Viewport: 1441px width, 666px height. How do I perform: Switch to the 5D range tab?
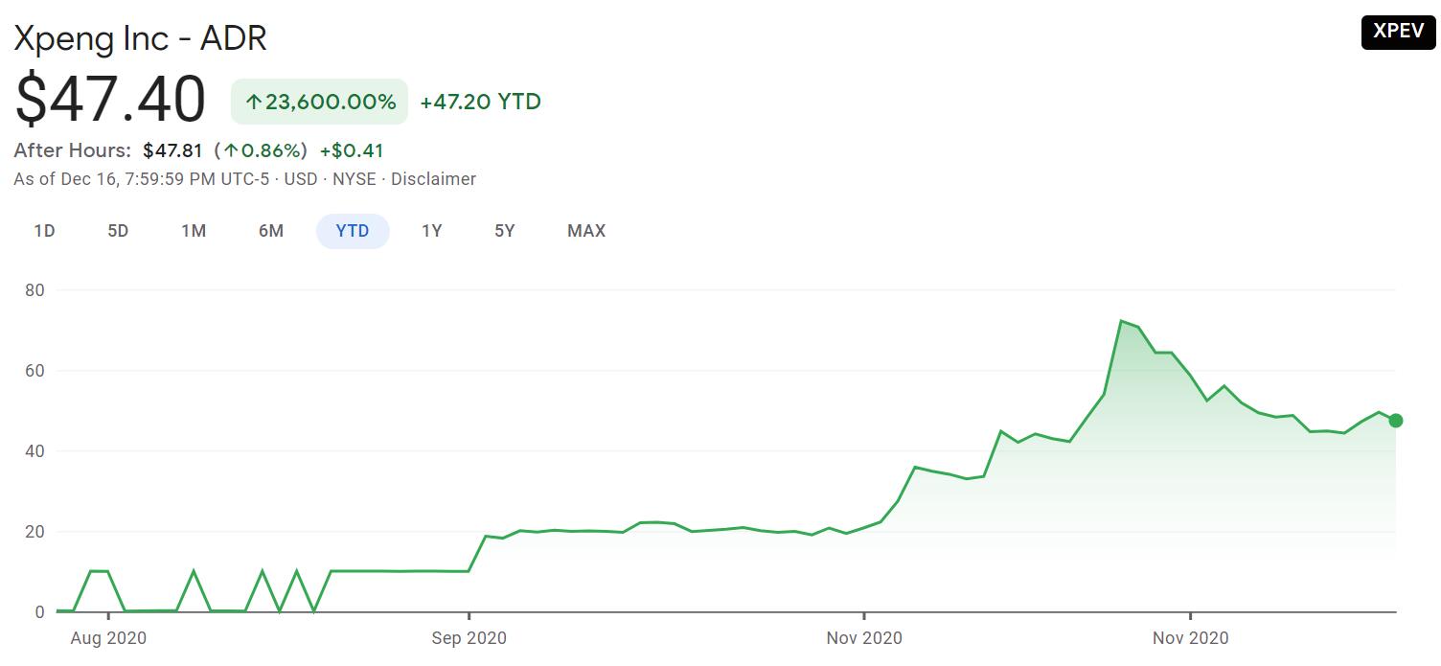(118, 231)
